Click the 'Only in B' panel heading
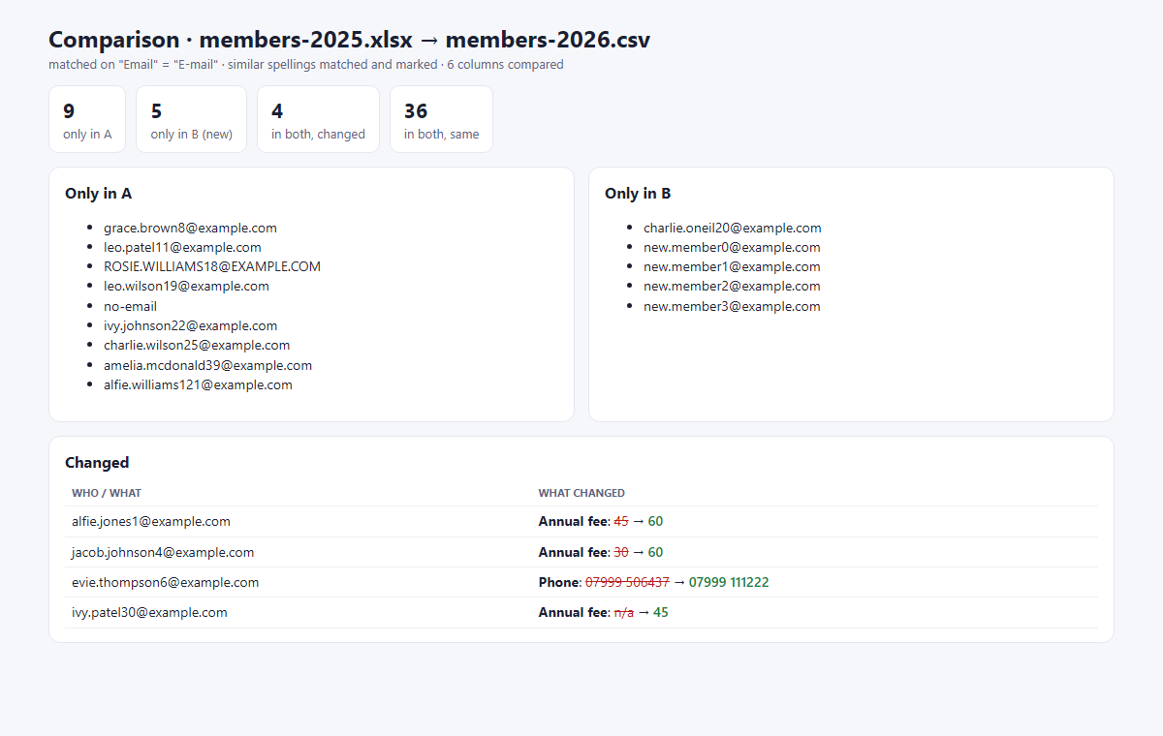 coord(638,193)
